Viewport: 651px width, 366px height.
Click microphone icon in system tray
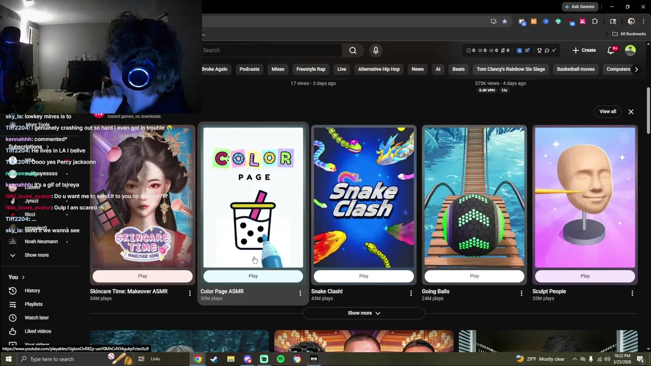590,359
